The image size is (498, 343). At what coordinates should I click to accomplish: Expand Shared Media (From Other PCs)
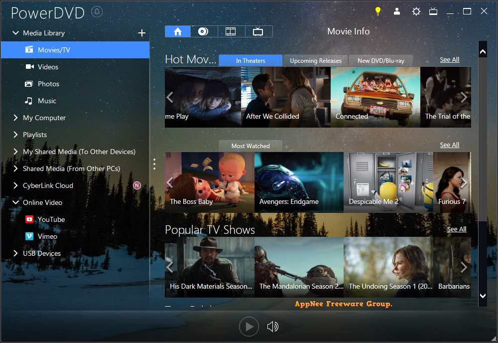point(15,169)
